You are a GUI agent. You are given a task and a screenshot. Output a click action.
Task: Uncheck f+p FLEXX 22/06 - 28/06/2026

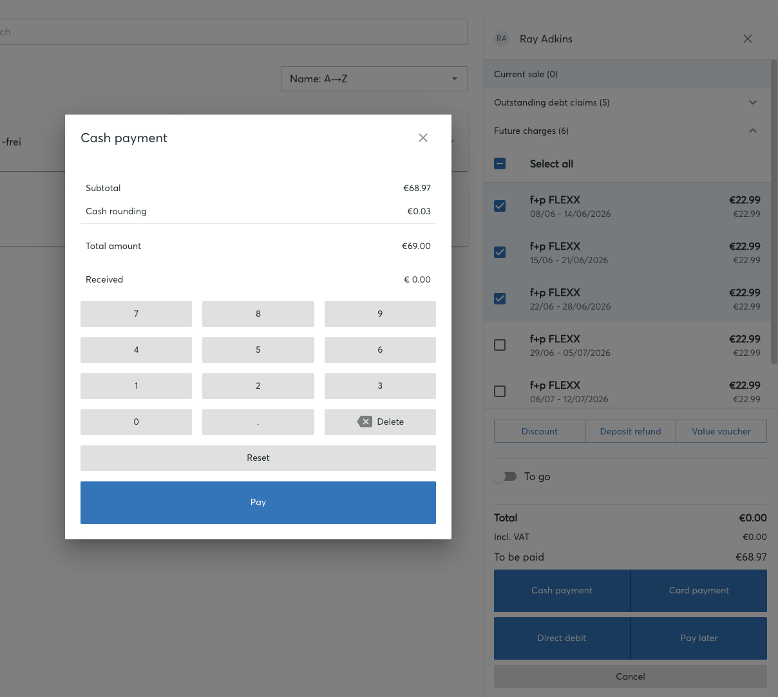500,299
